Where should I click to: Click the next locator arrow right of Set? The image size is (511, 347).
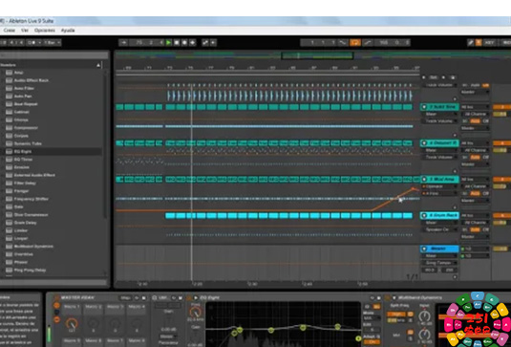443,77
